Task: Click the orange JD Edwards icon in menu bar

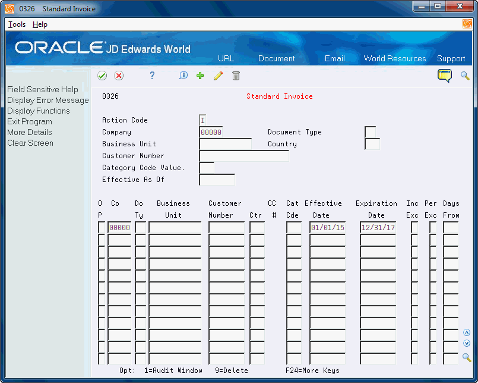Action: [467, 24]
